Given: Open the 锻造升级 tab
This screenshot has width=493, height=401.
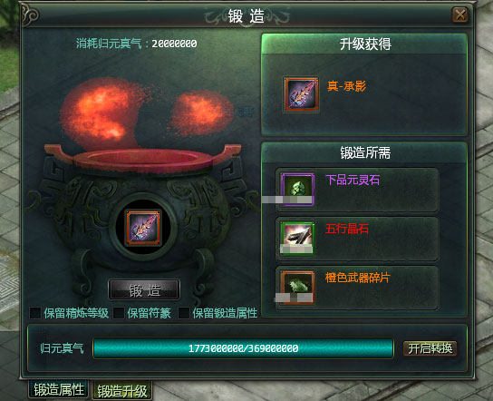Looking at the screenshot, I should pos(122,391).
